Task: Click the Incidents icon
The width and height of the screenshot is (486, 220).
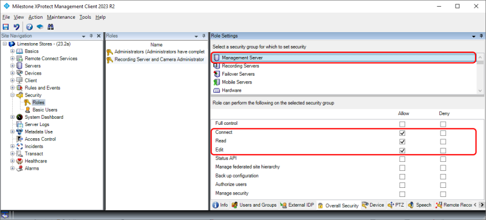Action: [x=19, y=146]
